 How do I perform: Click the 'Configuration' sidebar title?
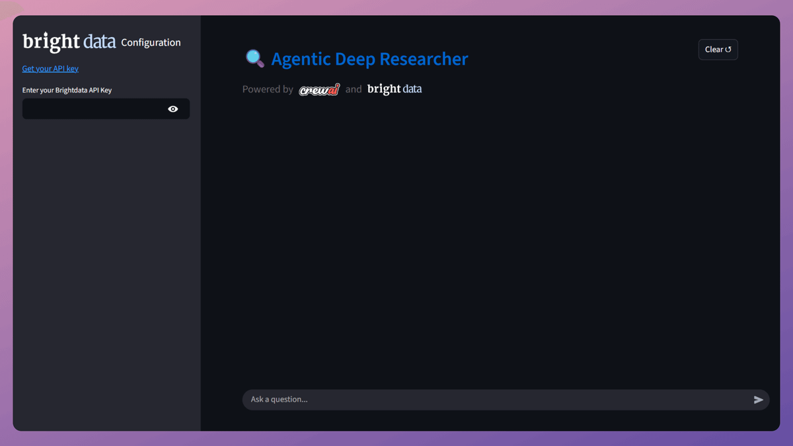click(151, 42)
